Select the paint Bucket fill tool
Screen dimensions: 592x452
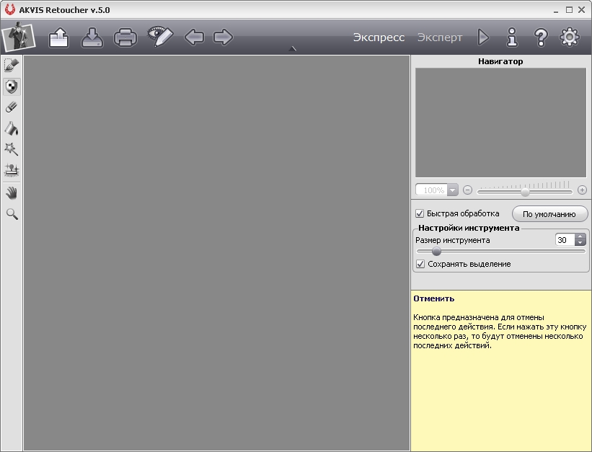12,128
